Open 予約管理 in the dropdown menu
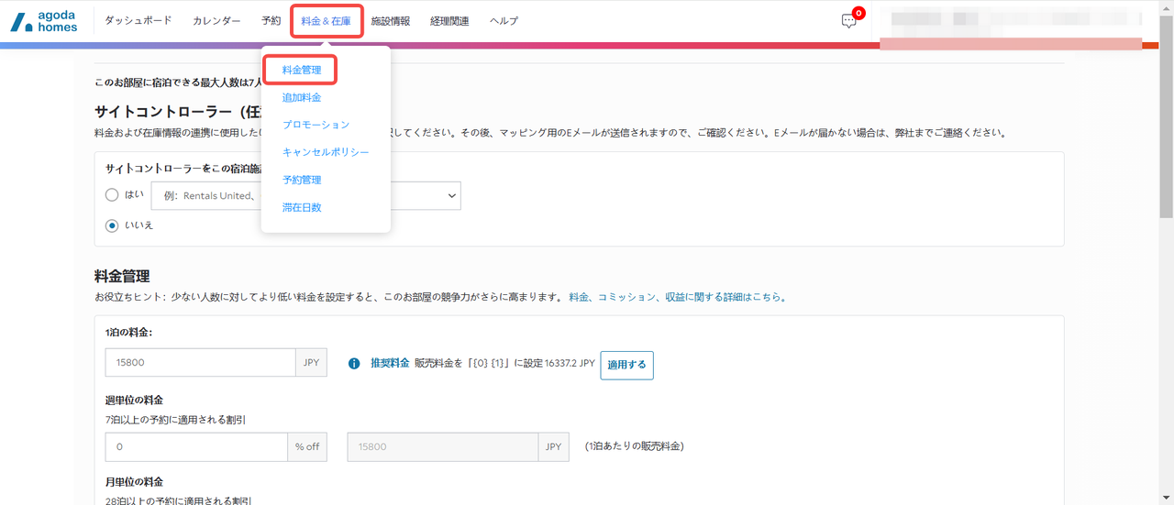 (x=302, y=180)
